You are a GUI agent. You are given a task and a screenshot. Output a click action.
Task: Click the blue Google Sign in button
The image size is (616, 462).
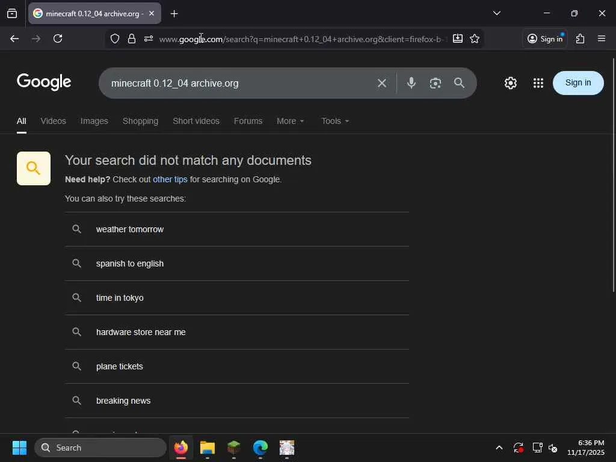(x=578, y=83)
